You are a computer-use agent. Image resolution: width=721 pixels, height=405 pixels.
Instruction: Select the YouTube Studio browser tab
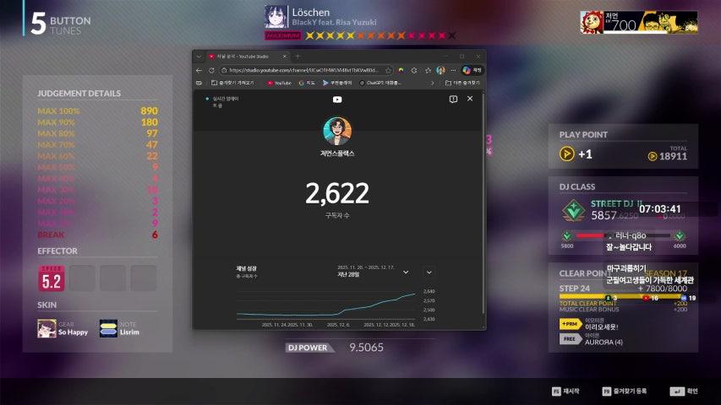pyautogui.click(x=245, y=56)
